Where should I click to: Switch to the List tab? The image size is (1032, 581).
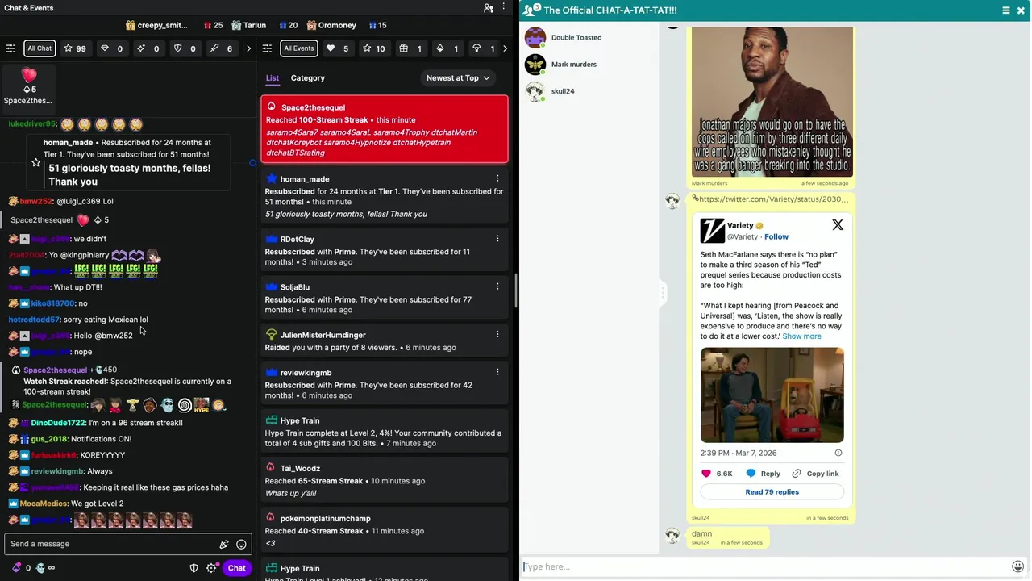point(273,78)
